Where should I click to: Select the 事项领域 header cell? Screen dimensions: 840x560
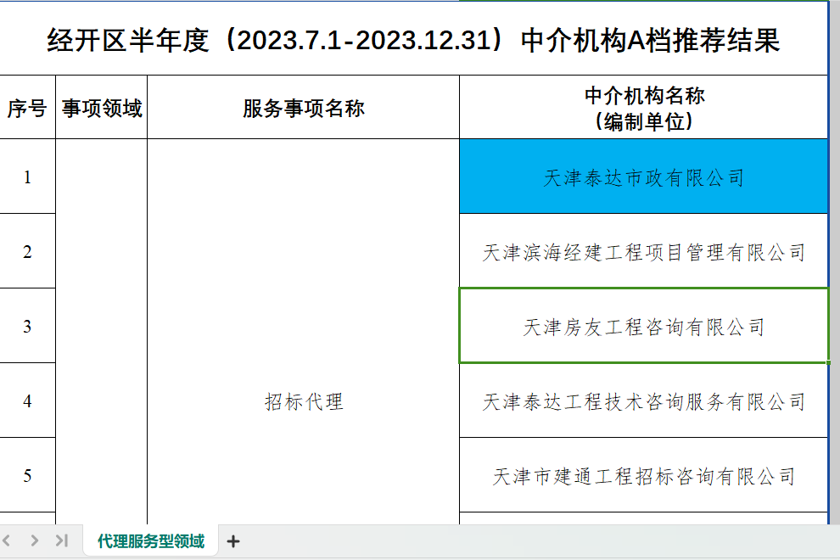pyautogui.click(x=102, y=108)
